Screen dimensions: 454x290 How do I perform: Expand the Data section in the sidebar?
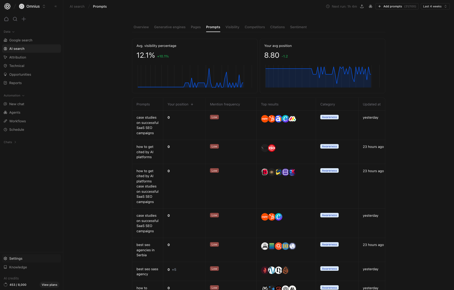[x=9, y=32]
